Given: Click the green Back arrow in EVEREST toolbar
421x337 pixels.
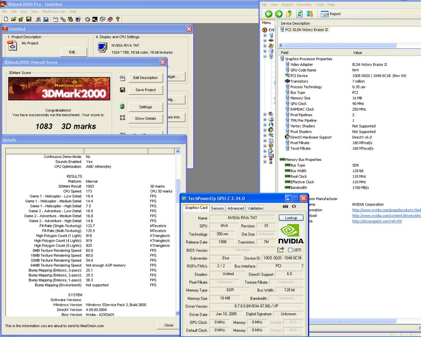Looking at the screenshot, I should tap(269, 14).
